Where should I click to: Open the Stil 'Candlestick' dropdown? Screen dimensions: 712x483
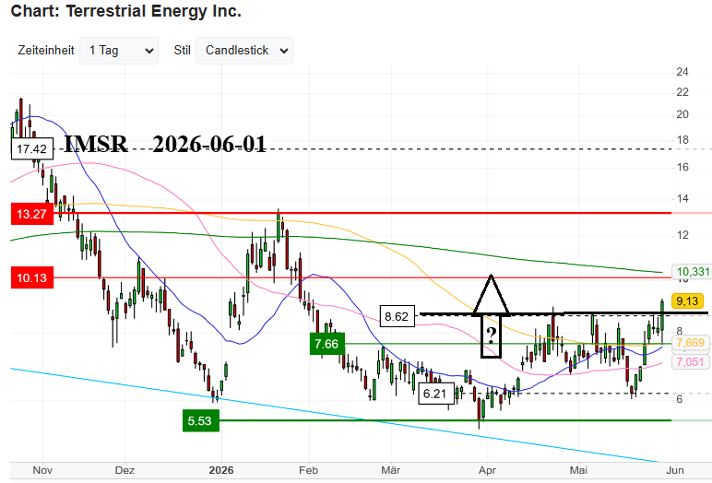244,51
